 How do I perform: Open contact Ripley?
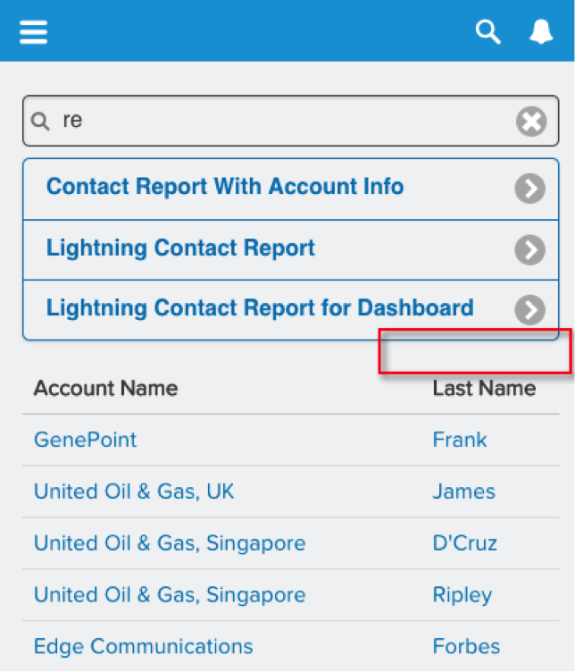[462, 595]
